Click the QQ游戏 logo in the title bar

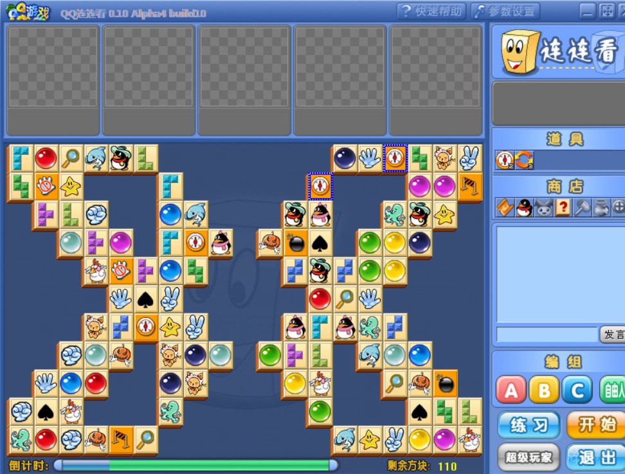(28, 11)
